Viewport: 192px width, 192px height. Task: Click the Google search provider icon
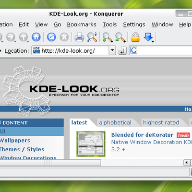click(x=134, y=50)
